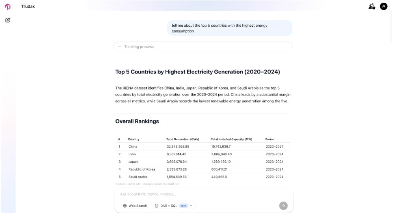Viewport: 394px width, 213px height.
Task: Expand the Thinking process section
Action: pyautogui.click(x=203, y=47)
